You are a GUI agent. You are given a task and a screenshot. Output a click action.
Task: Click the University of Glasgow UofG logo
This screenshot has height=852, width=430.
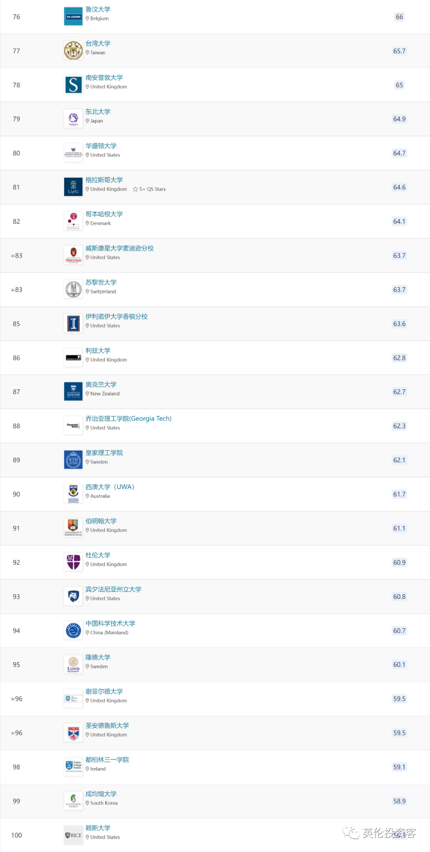click(73, 187)
